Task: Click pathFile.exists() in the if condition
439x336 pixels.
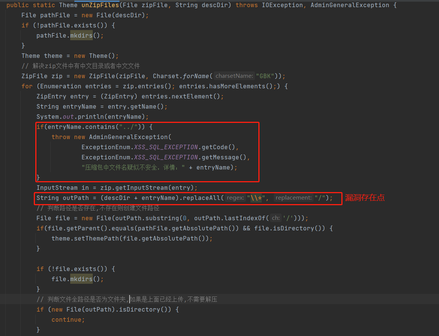Action: point(72,26)
